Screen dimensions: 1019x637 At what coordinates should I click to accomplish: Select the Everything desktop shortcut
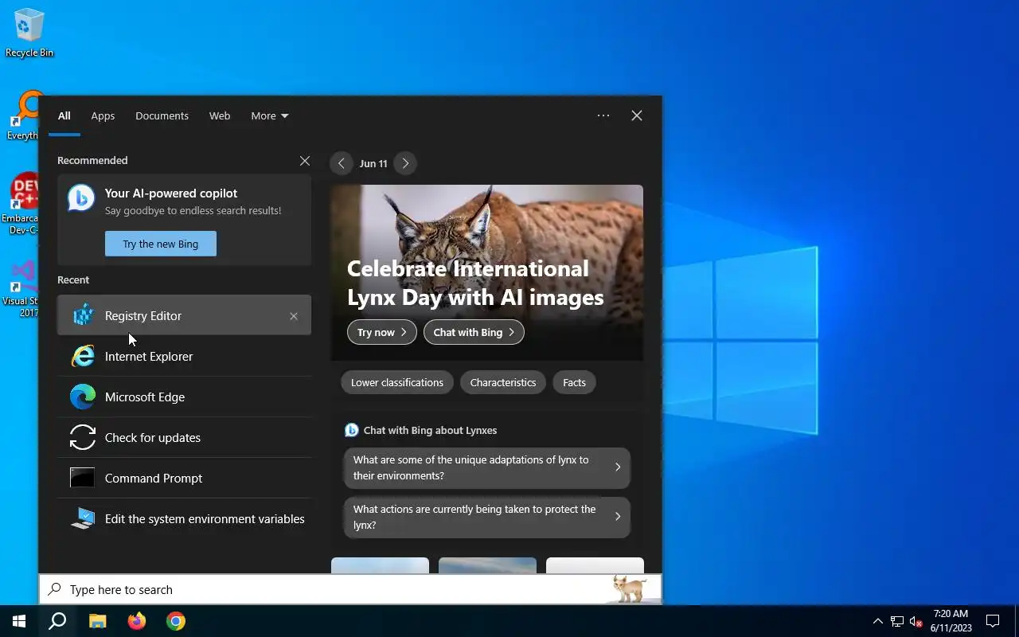[21, 116]
